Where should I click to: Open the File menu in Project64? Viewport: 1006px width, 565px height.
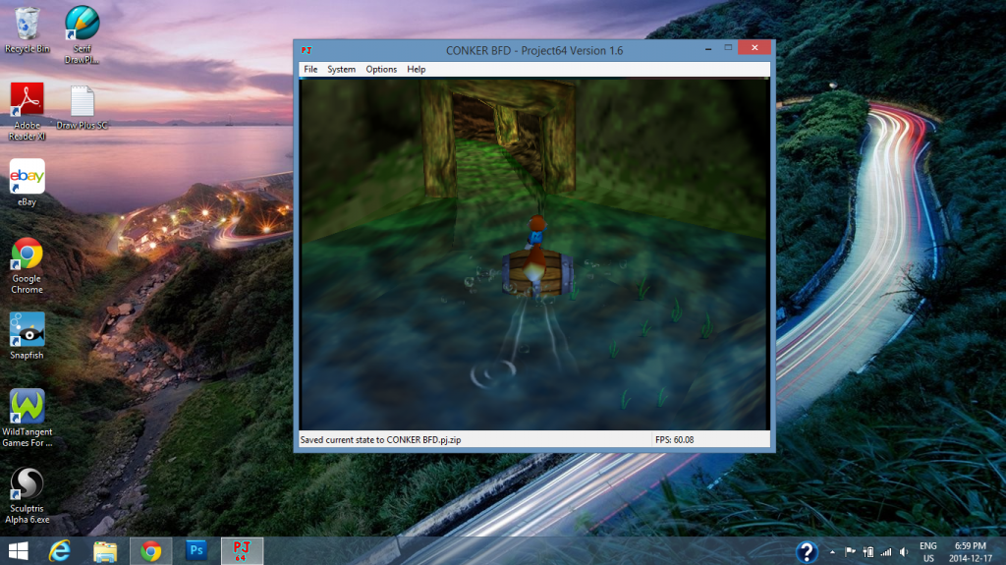pos(310,70)
